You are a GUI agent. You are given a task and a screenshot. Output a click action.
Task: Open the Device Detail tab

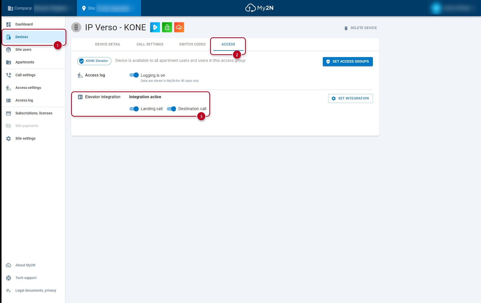pos(108,44)
